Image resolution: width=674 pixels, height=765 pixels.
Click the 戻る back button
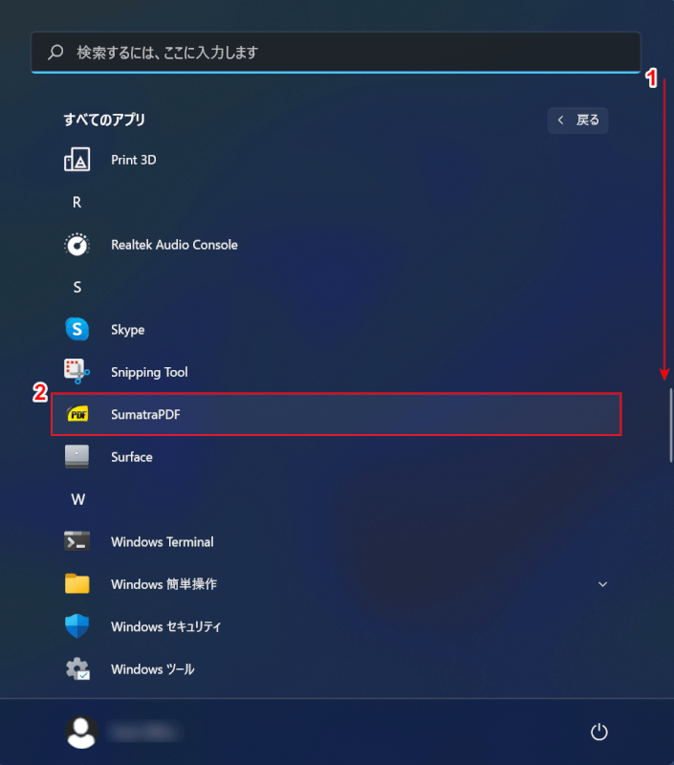pos(578,120)
